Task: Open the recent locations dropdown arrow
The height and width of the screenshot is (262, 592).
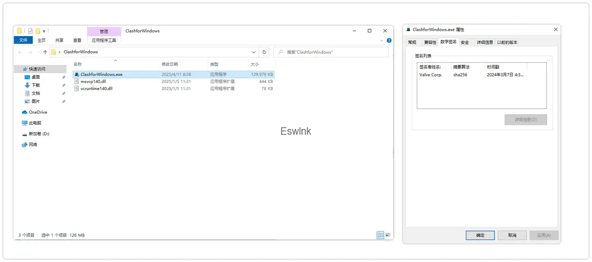Action: pos(38,52)
